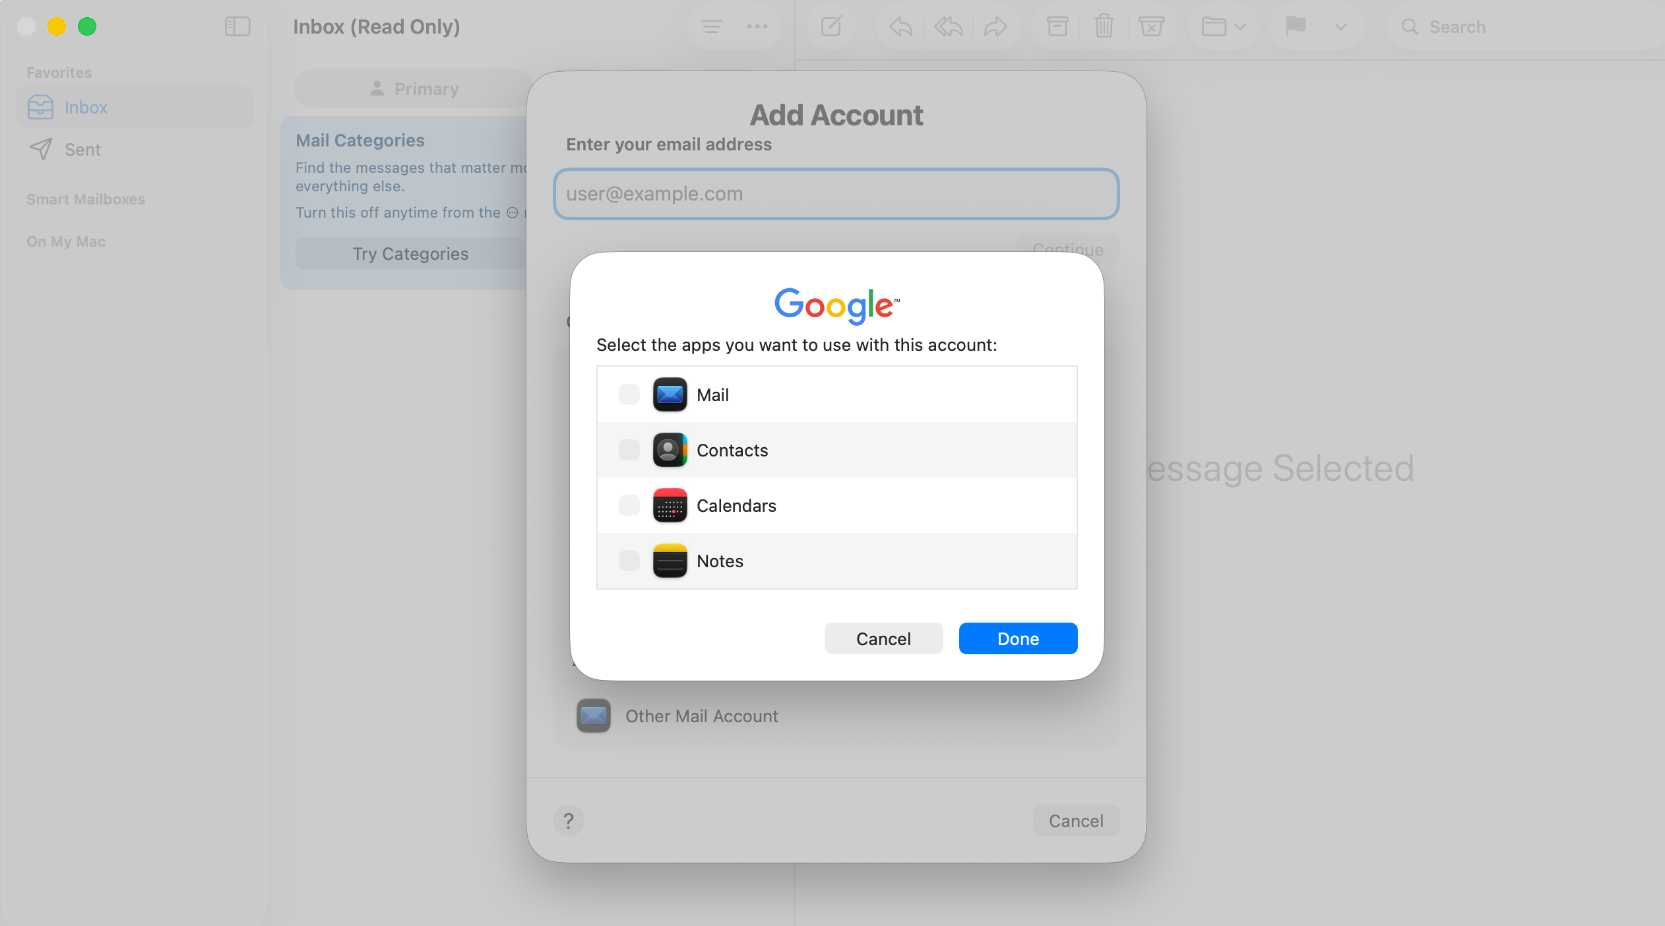This screenshot has width=1665, height=926.
Task: Open the folder move dropdown chevron
Action: click(1241, 28)
